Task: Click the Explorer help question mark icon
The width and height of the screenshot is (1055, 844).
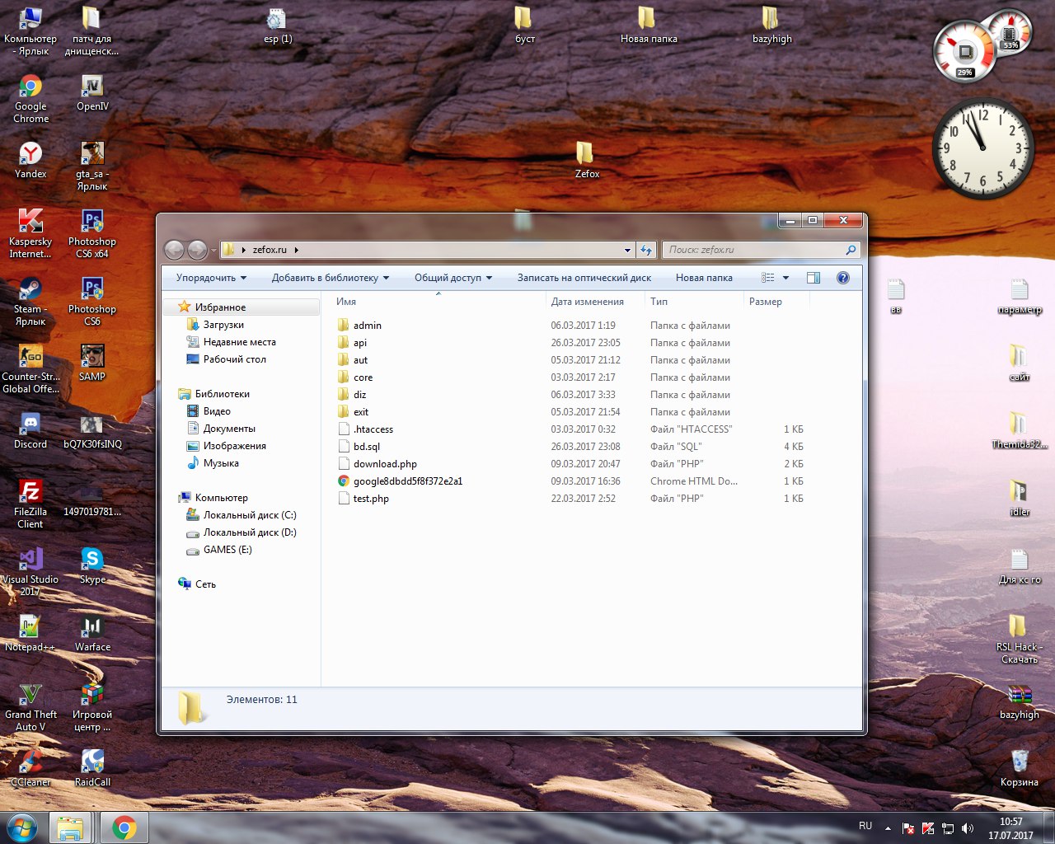Action: tap(842, 278)
